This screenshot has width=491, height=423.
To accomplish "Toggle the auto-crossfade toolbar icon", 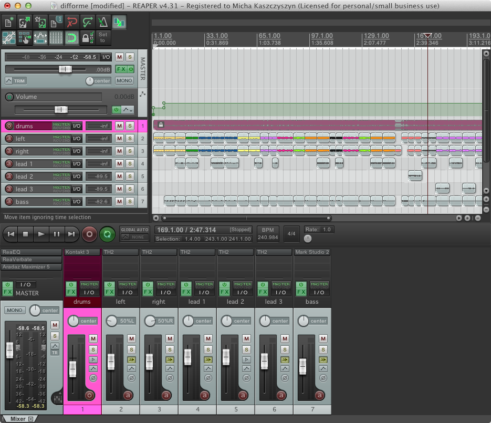I will (x=119, y=22).
